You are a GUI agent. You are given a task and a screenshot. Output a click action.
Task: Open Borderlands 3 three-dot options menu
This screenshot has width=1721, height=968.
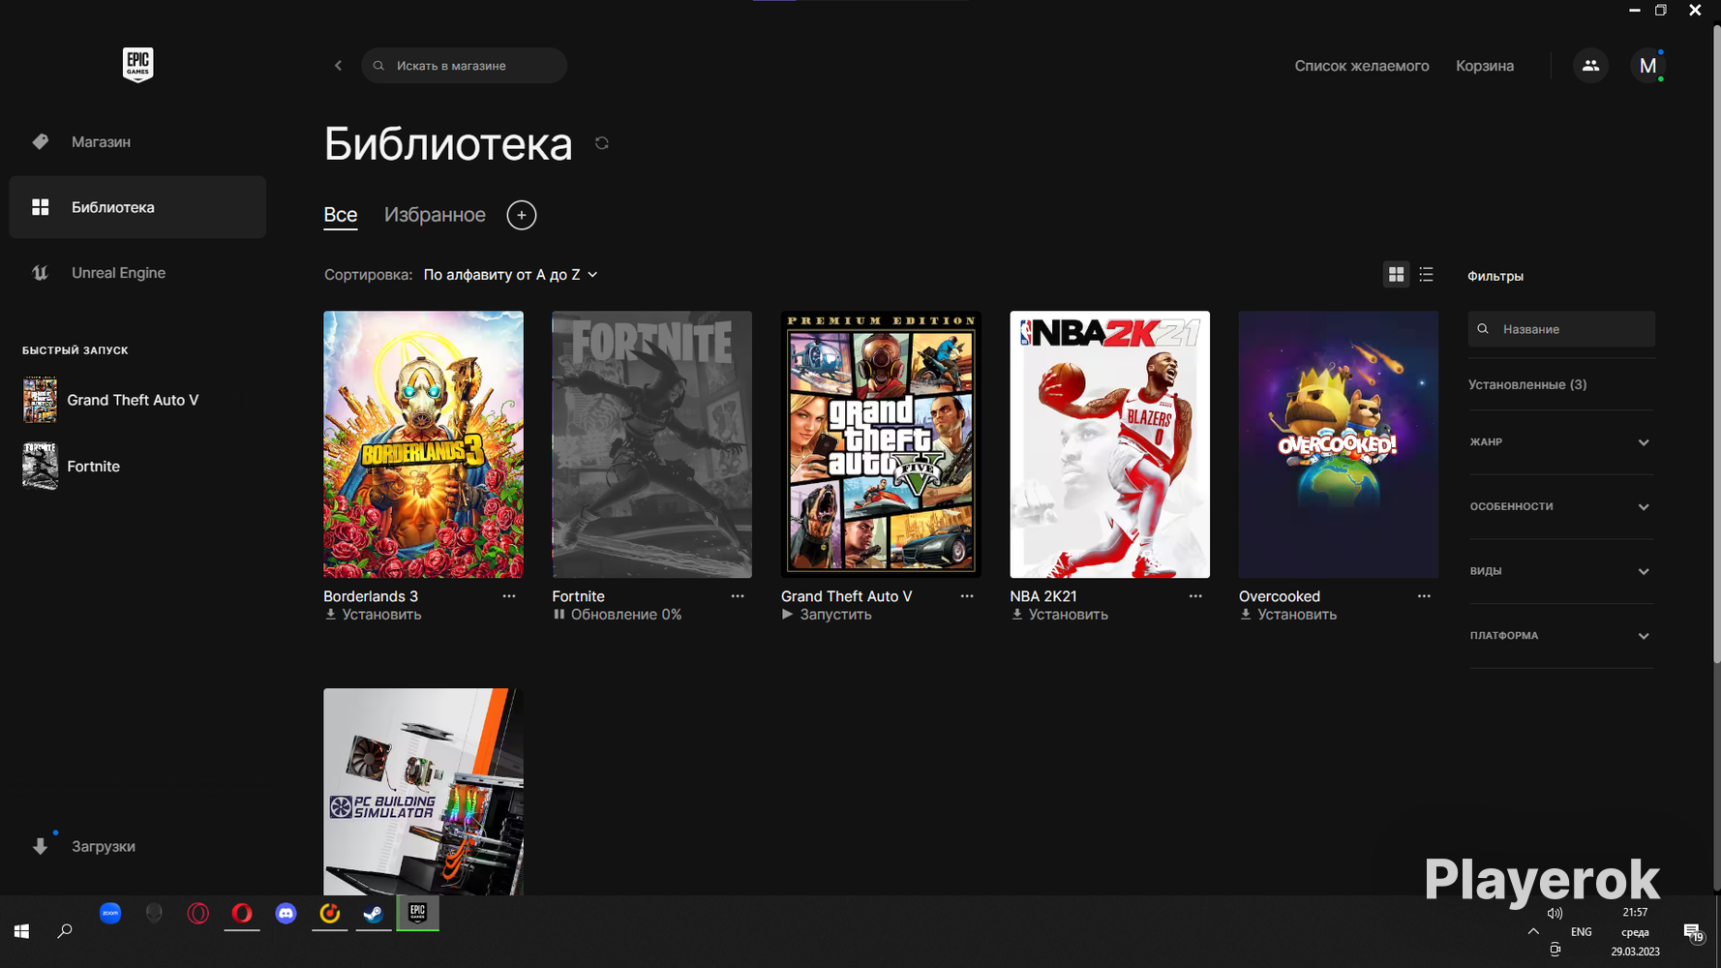(509, 596)
